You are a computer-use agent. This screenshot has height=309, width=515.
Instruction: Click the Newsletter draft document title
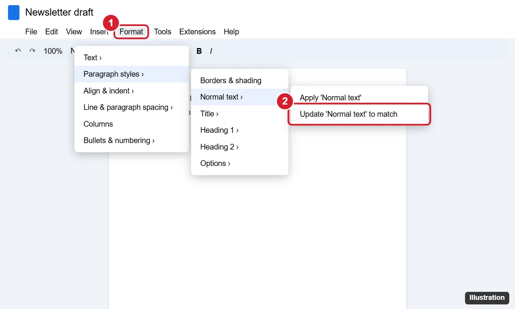[59, 12]
